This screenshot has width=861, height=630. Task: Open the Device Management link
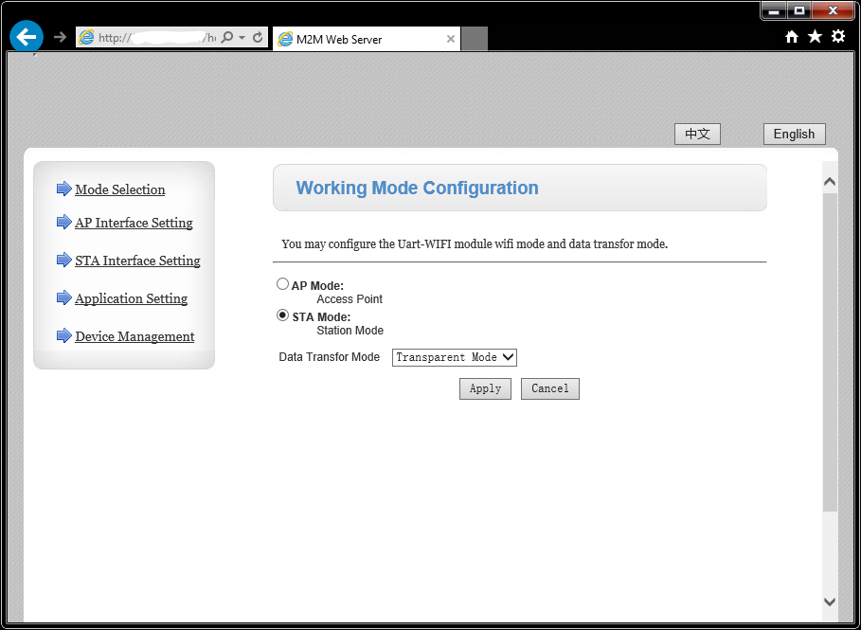tap(135, 336)
